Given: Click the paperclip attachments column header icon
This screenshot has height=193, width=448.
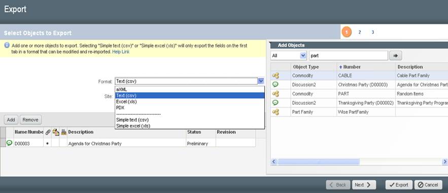Looking at the screenshot, I should [48, 132].
